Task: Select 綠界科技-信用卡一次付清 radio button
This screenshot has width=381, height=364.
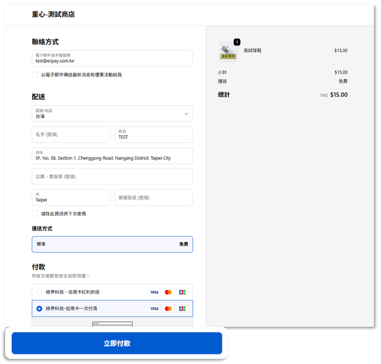Action: [x=39, y=308]
